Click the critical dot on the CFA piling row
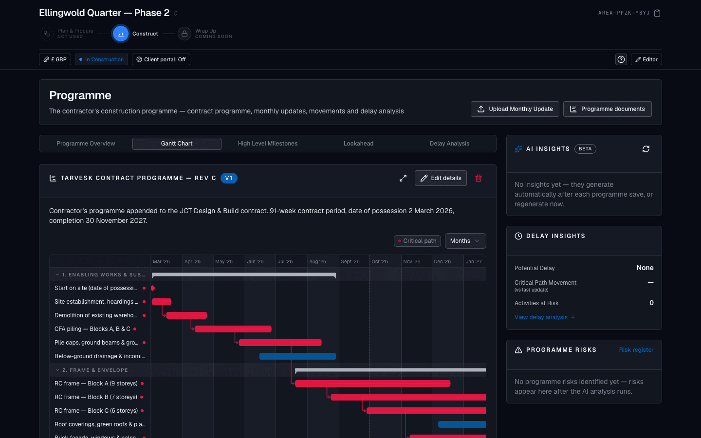Screen dimensions: 701x438 coord(135,329)
